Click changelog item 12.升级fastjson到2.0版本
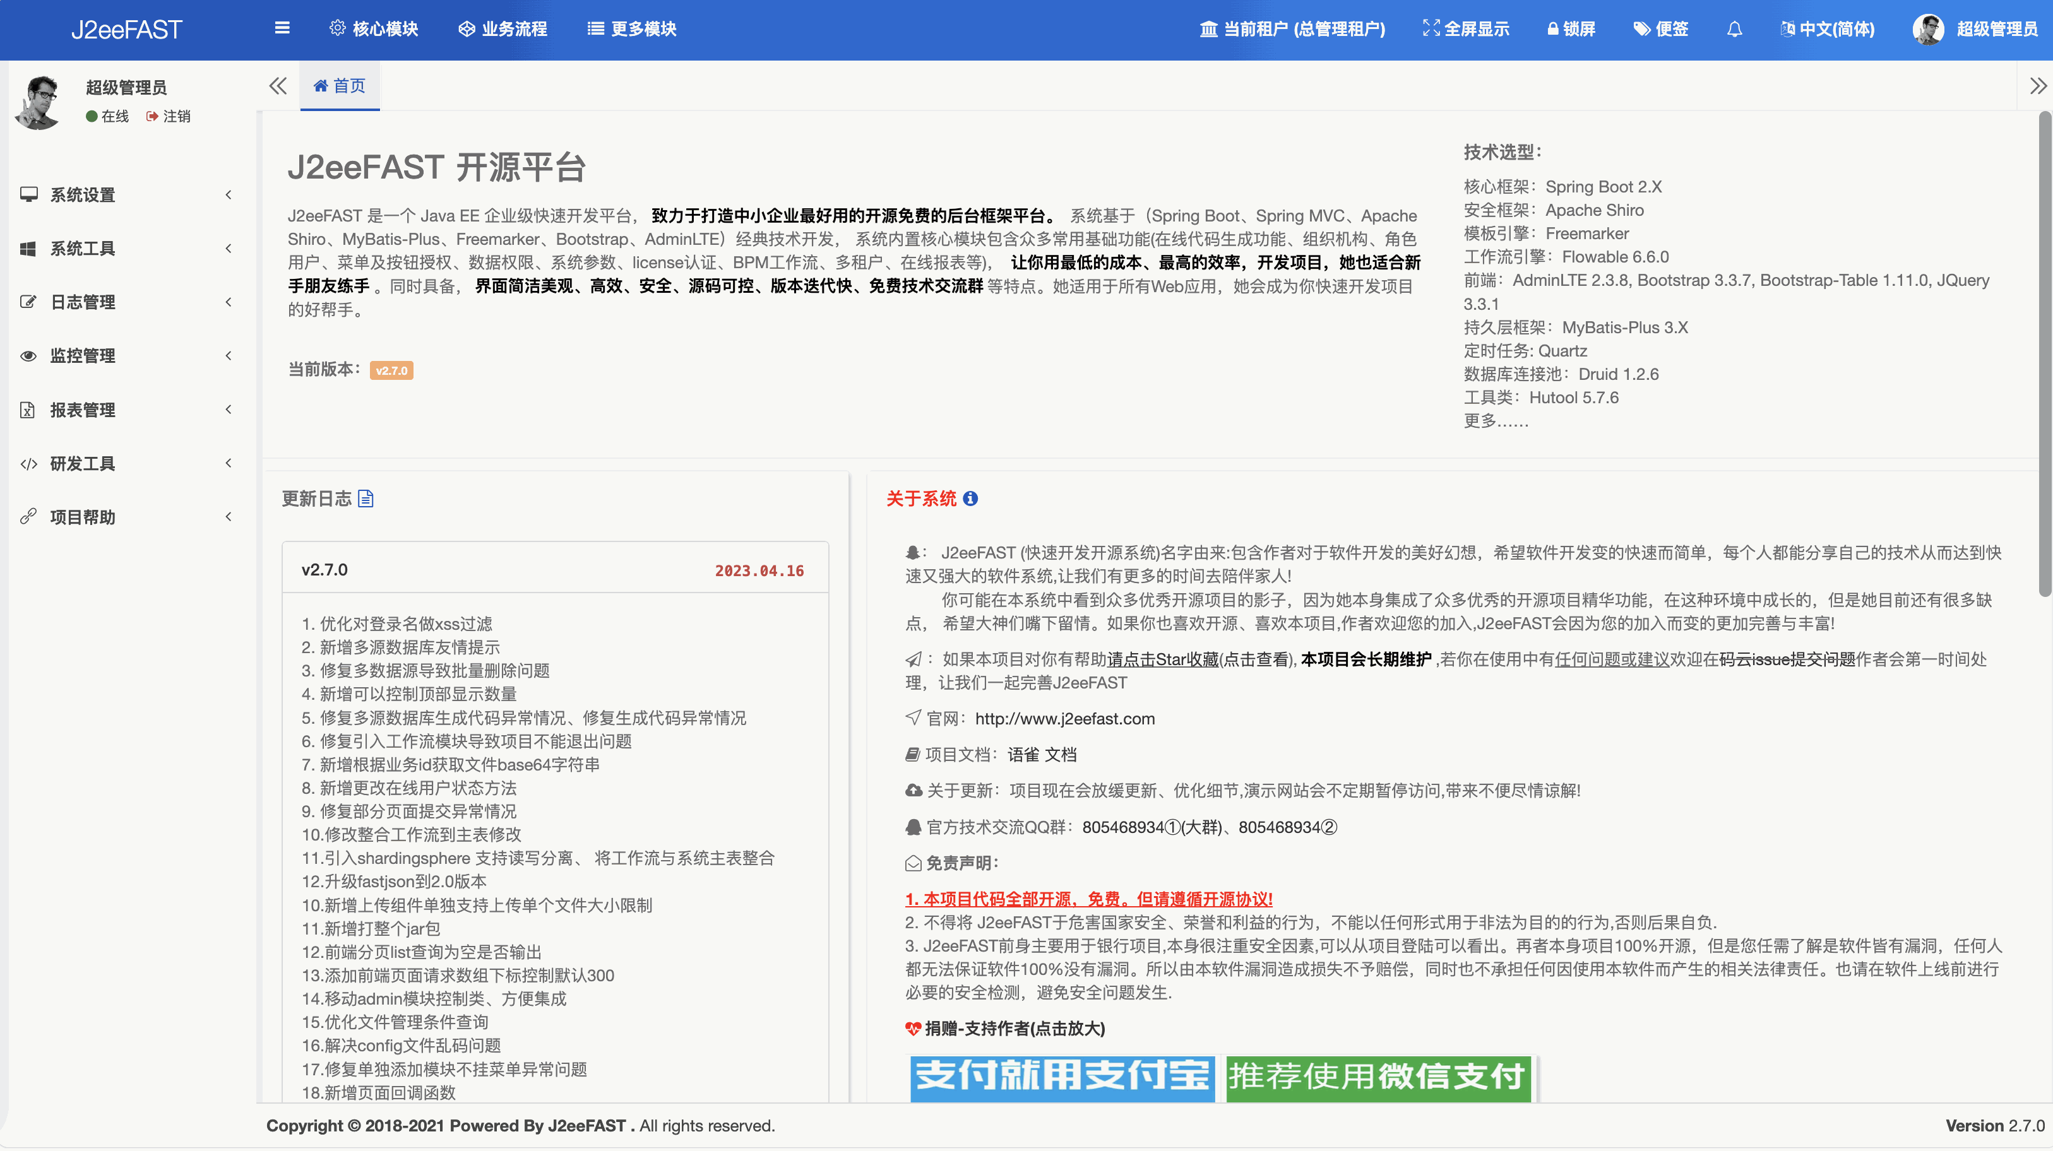 394,882
